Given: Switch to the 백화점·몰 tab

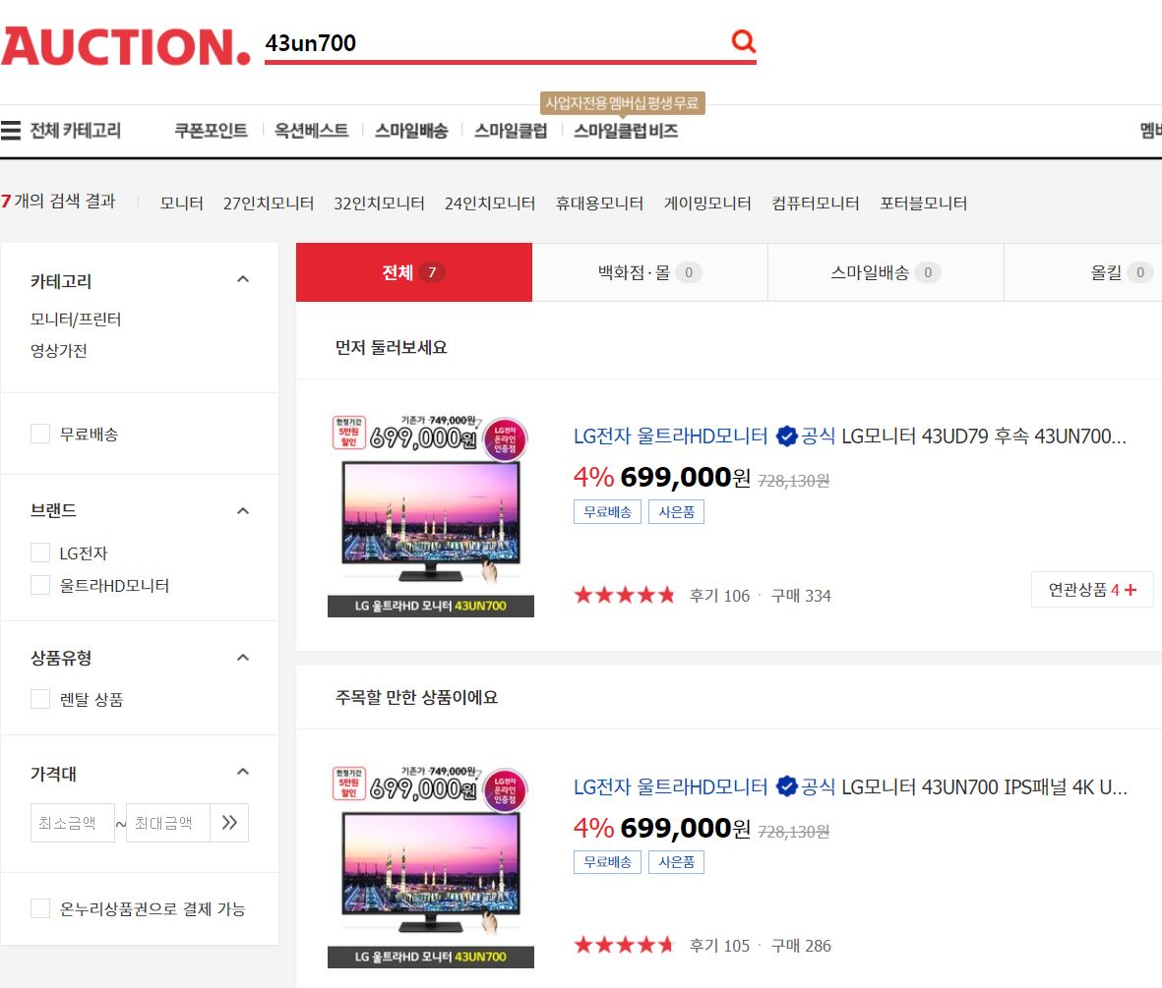Looking at the screenshot, I should point(649,272).
